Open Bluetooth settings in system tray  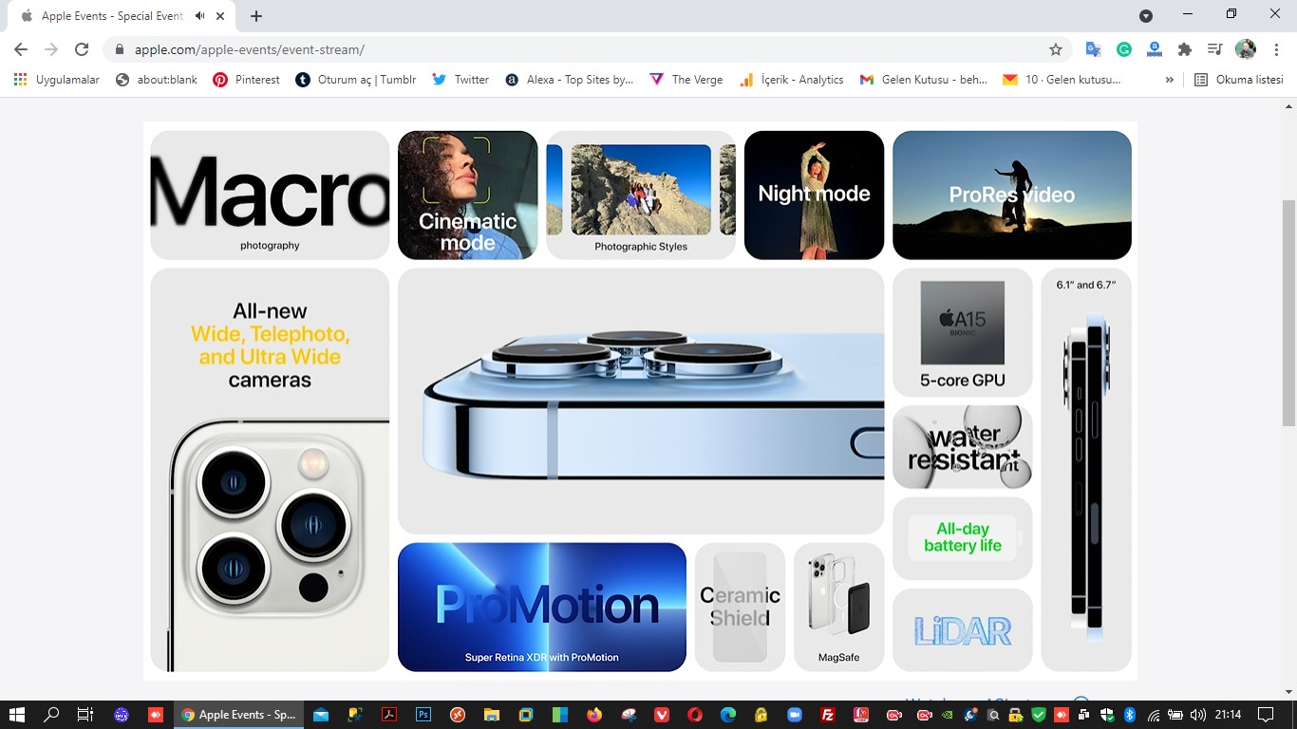point(1130,715)
